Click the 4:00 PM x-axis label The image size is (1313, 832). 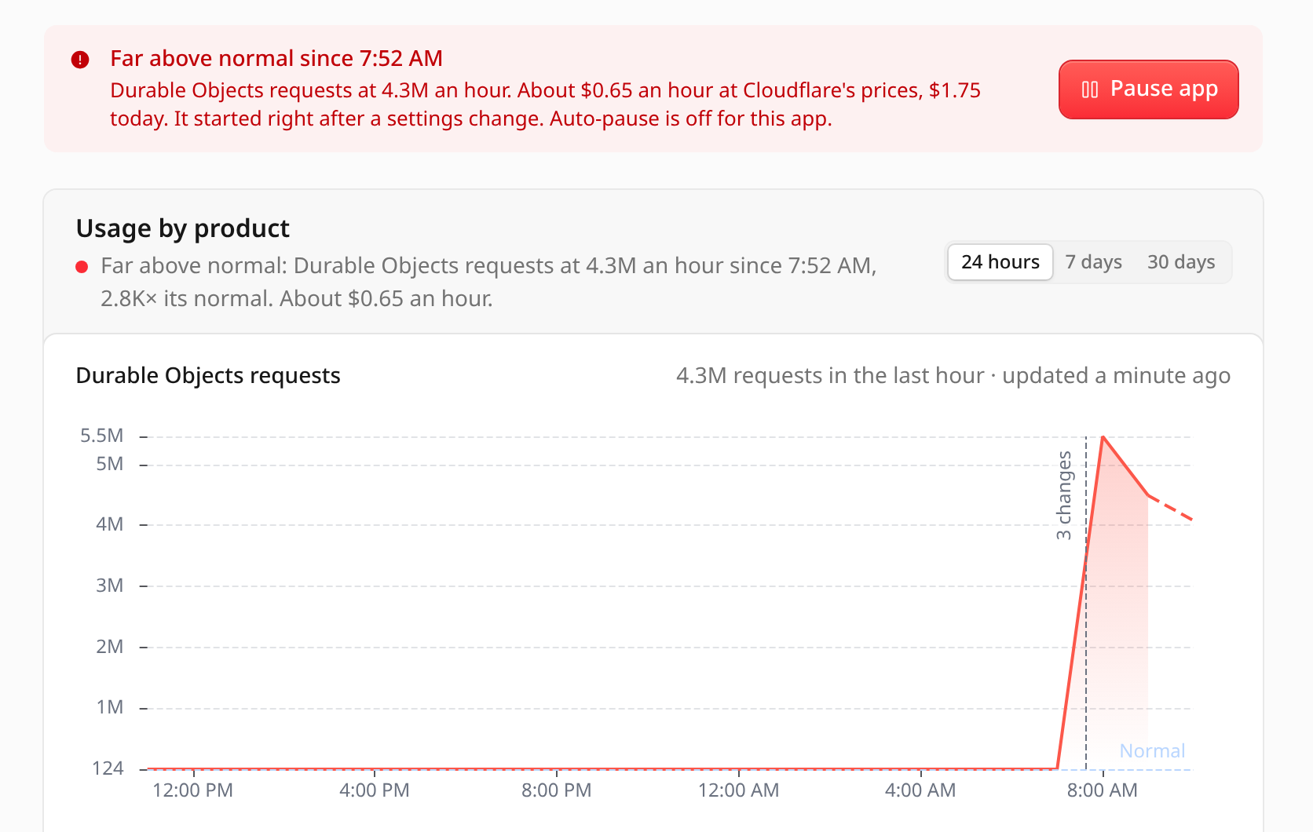tap(374, 790)
